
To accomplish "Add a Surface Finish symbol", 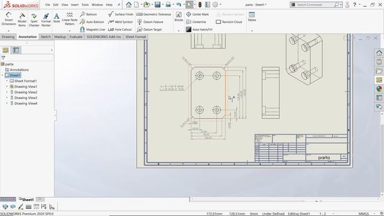I will coord(121,14).
